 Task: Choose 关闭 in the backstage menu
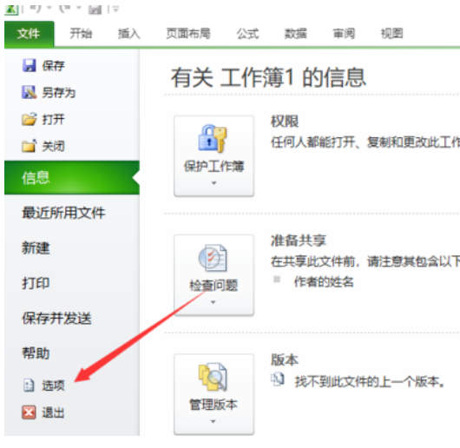[x=53, y=146]
